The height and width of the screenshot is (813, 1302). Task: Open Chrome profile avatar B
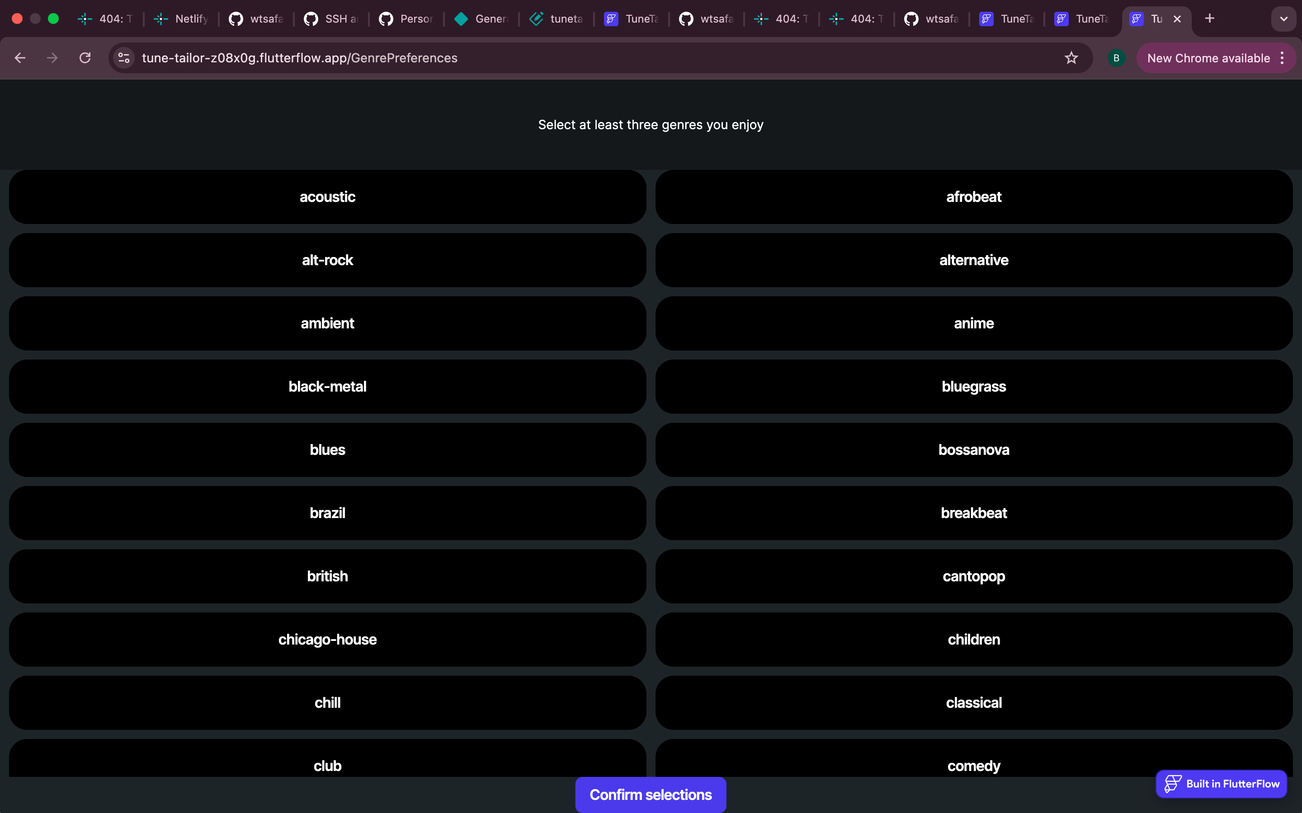[1116, 58]
